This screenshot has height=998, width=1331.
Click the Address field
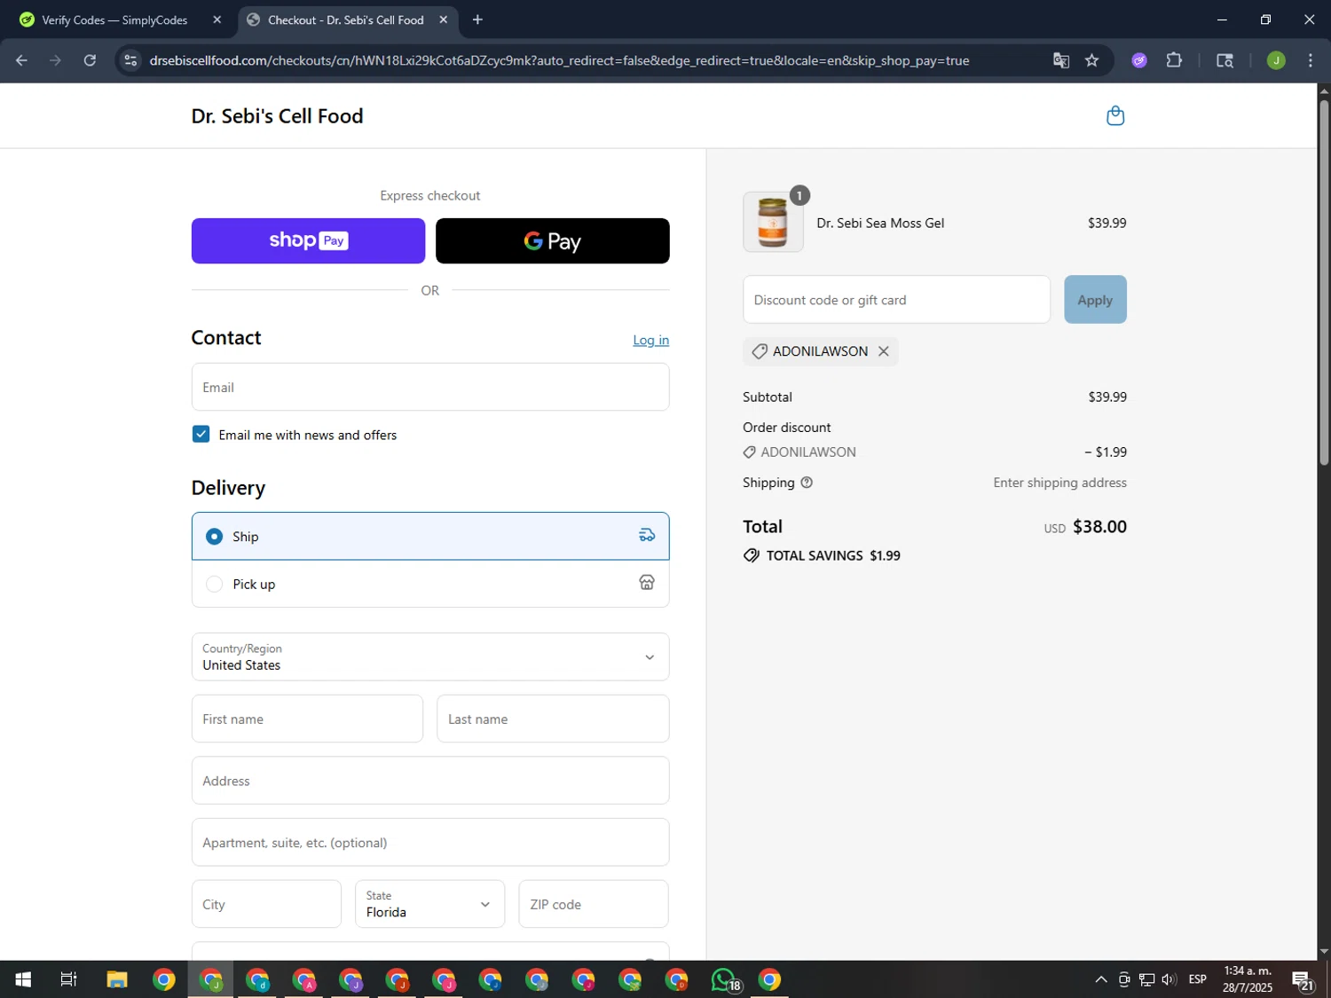[430, 781]
